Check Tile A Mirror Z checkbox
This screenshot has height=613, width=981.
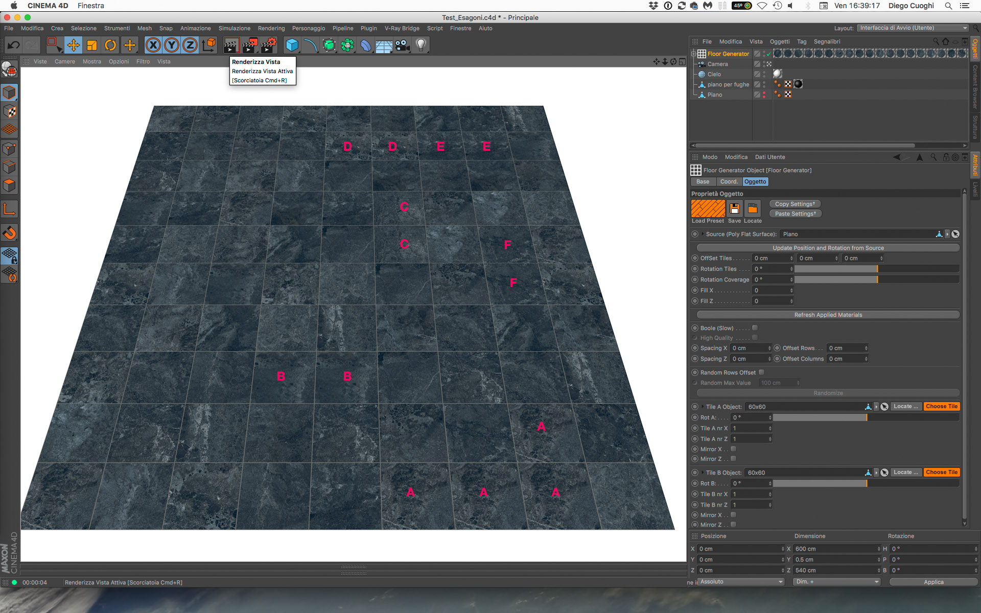coord(733,459)
